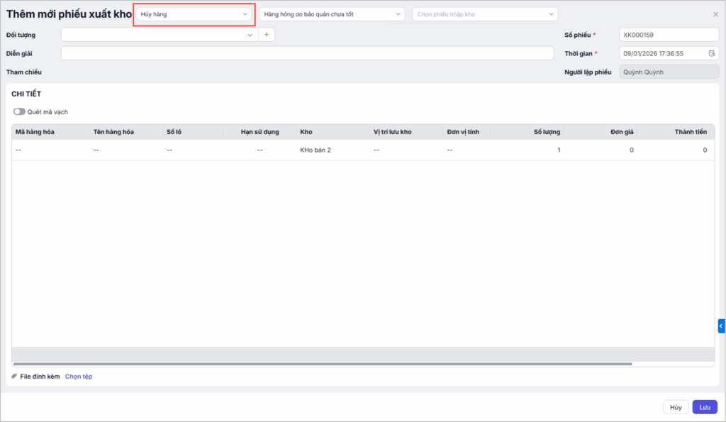
Task: Click the Số lô column header
Action: coord(193,132)
